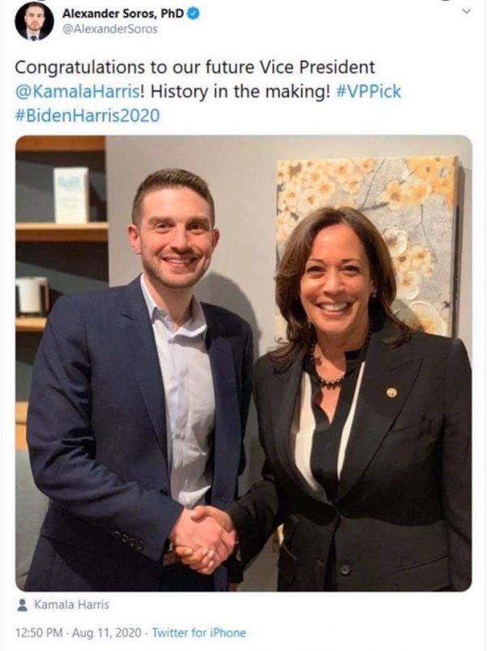487x651 pixels.
Task: Click the Alexander Soros, PhD display name
Action: [x=123, y=14]
